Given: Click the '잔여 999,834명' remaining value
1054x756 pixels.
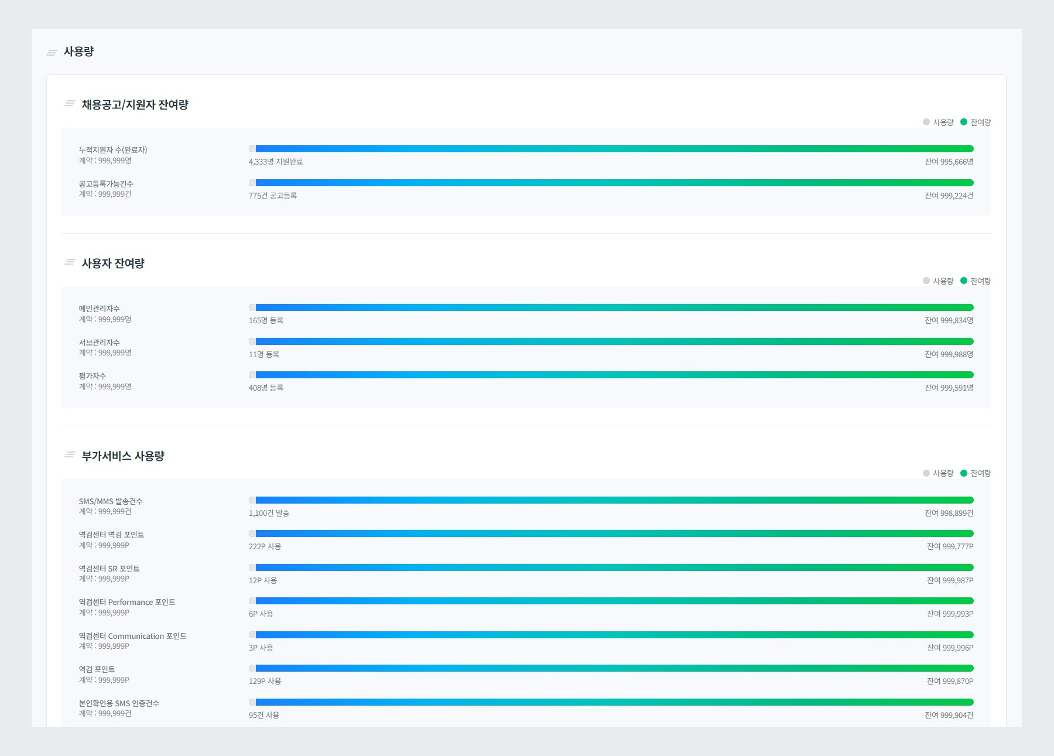Looking at the screenshot, I should [x=949, y=320].
